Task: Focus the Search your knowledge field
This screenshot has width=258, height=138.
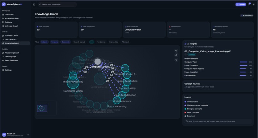Action: pyautogui.click(x=57, y=4)
